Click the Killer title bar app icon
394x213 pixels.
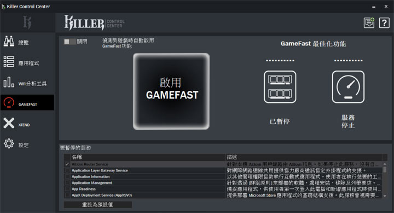click(x=3, y=7)
